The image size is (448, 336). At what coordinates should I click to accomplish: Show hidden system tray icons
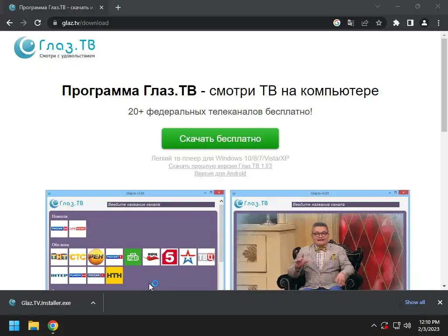click(x=374, y=325)
